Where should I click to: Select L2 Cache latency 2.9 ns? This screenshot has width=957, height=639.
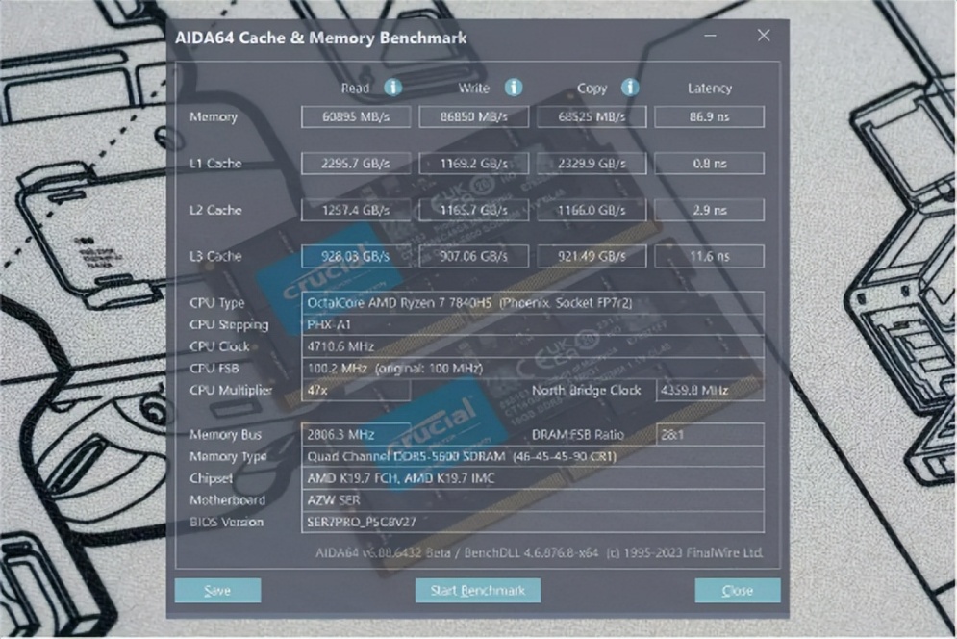pos(709,210)
